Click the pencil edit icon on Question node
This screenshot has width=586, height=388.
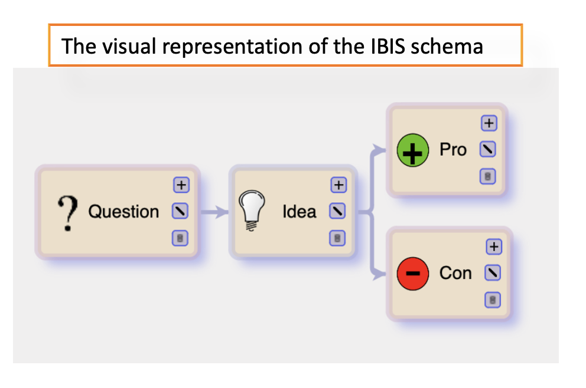(x=180, y=211)
